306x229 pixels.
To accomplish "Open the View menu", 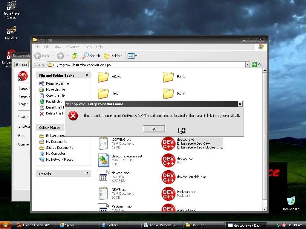I will [58, 47].
